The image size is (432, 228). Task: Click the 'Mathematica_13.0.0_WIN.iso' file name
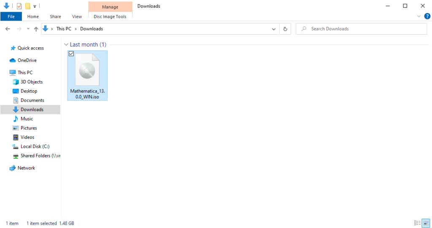tap(87, 94)
